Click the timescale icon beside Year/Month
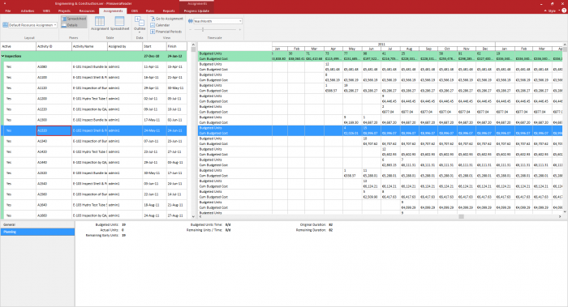 pyautogui.click(x=191, y=21)
